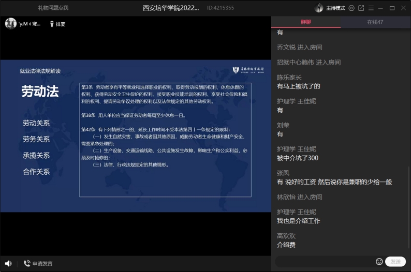Open the emoji picker in chat
This screenshot has height=272, width=411.
click(x=379, y=262)
